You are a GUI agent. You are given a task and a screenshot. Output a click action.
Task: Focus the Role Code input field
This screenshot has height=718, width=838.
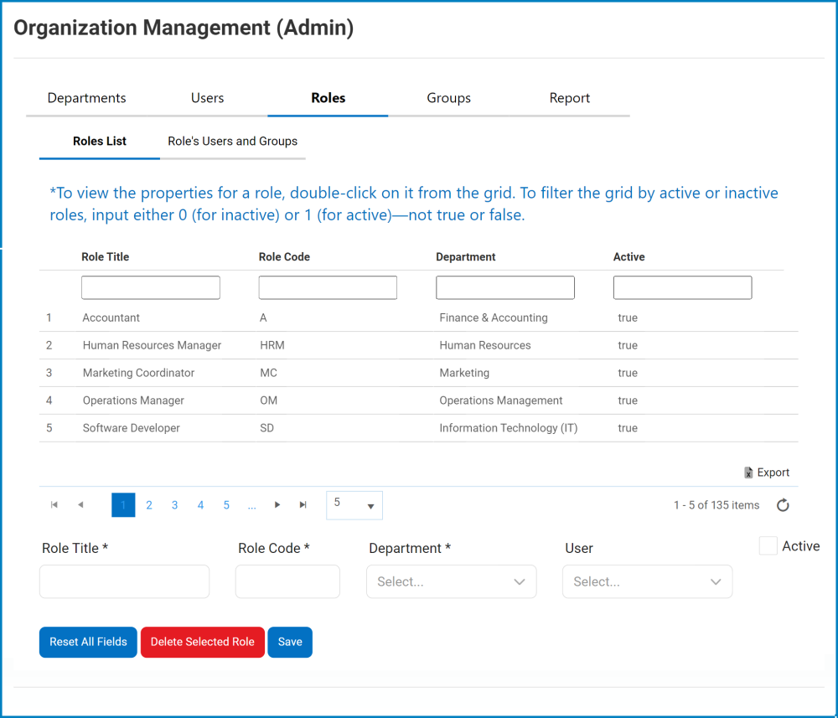[287, 581]
